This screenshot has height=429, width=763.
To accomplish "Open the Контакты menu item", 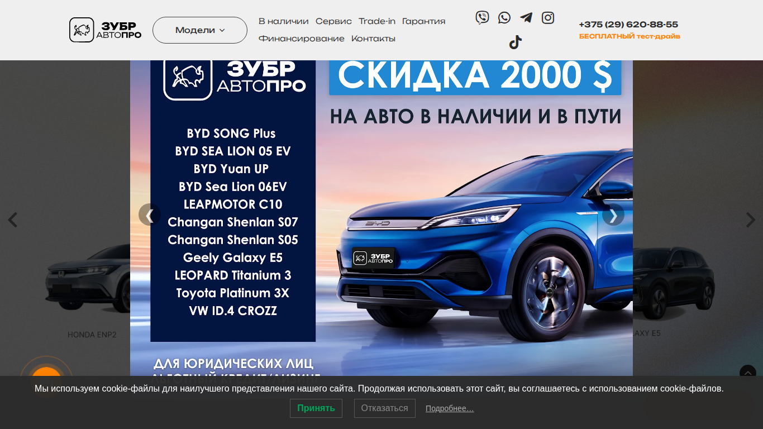I will click(373, 39).
